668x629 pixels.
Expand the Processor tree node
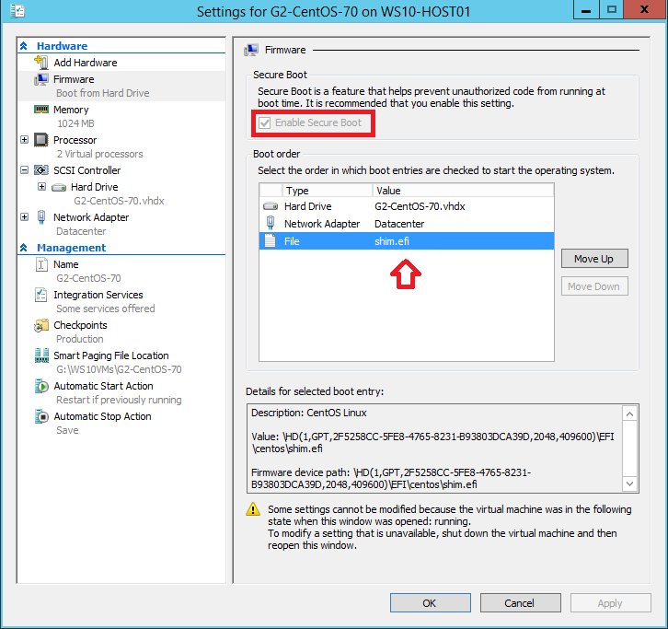tap(24, 139)
